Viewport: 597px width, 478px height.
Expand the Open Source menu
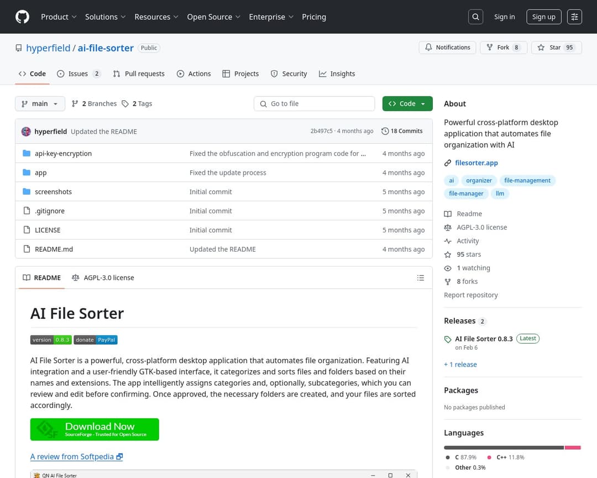[213, 17]
